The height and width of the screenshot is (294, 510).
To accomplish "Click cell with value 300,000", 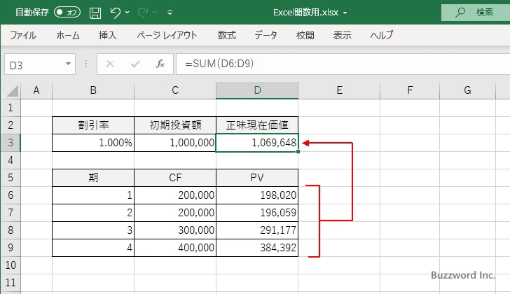I will (x=175, y=230).
